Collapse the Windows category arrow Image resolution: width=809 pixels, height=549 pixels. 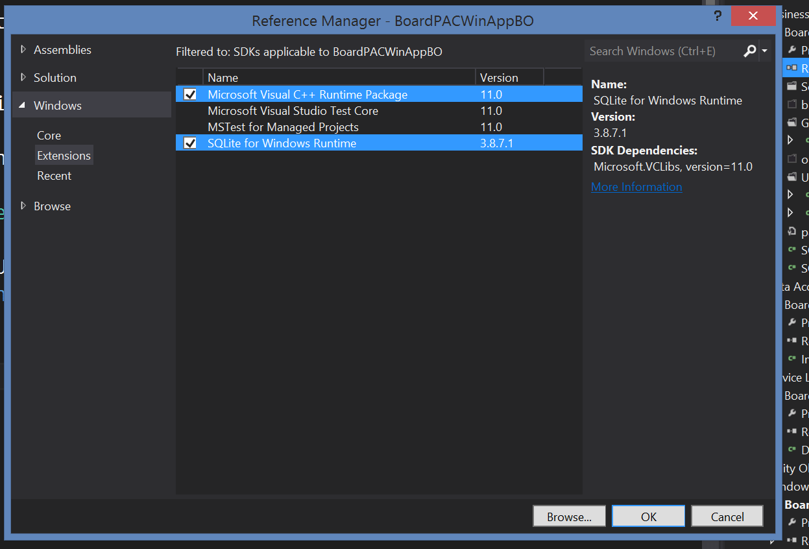tap(23, 105)
